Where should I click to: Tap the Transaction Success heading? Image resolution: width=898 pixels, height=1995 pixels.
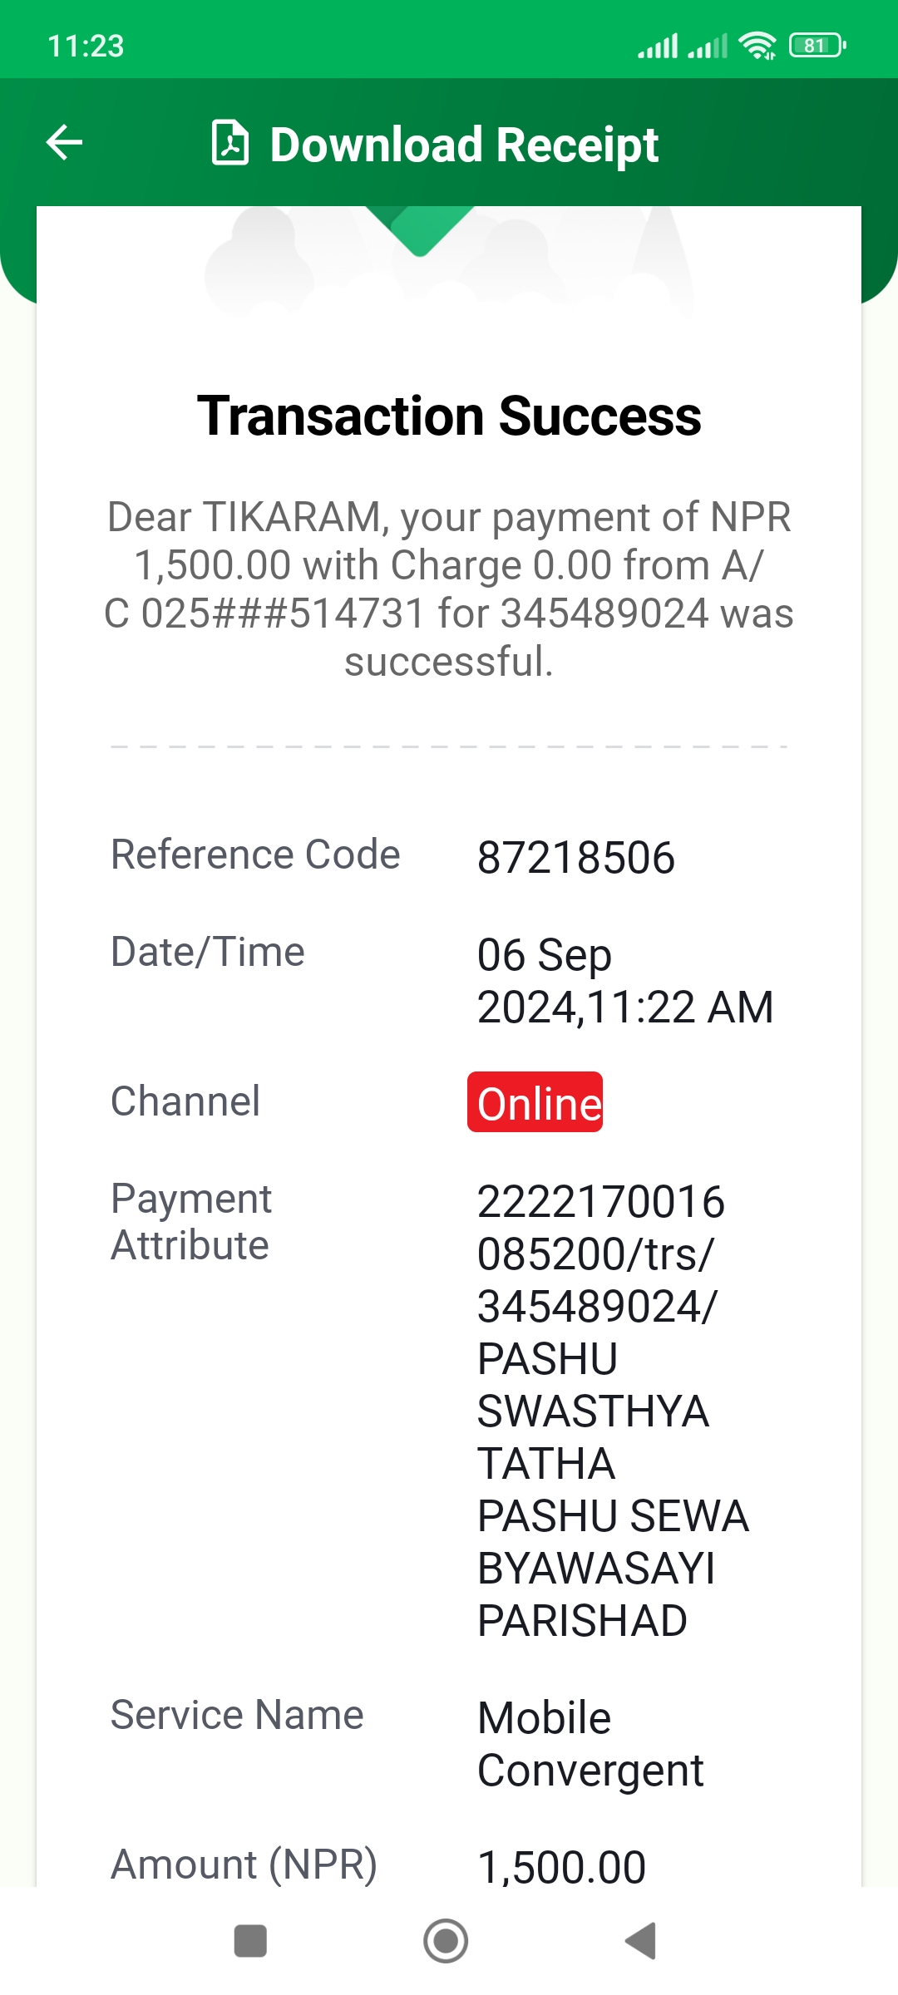click(449, 416)
